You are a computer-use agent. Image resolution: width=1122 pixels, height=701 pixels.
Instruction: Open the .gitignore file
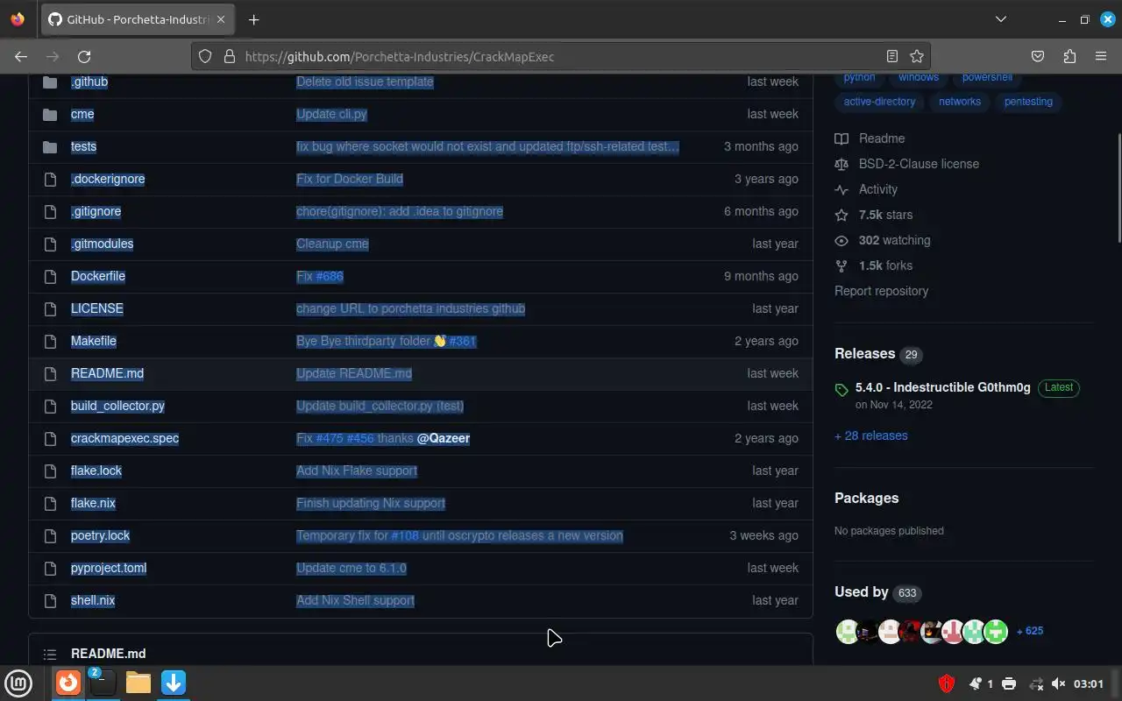(96, 211)
